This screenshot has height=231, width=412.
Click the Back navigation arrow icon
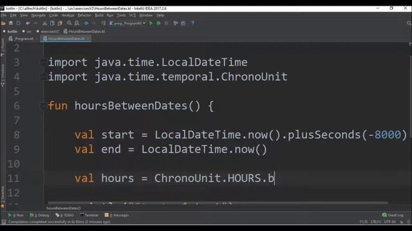86,23
